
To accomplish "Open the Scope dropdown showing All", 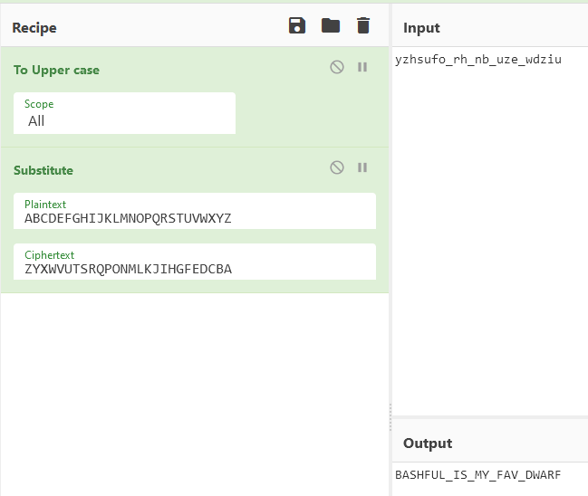I will click(x=124, y=113).
